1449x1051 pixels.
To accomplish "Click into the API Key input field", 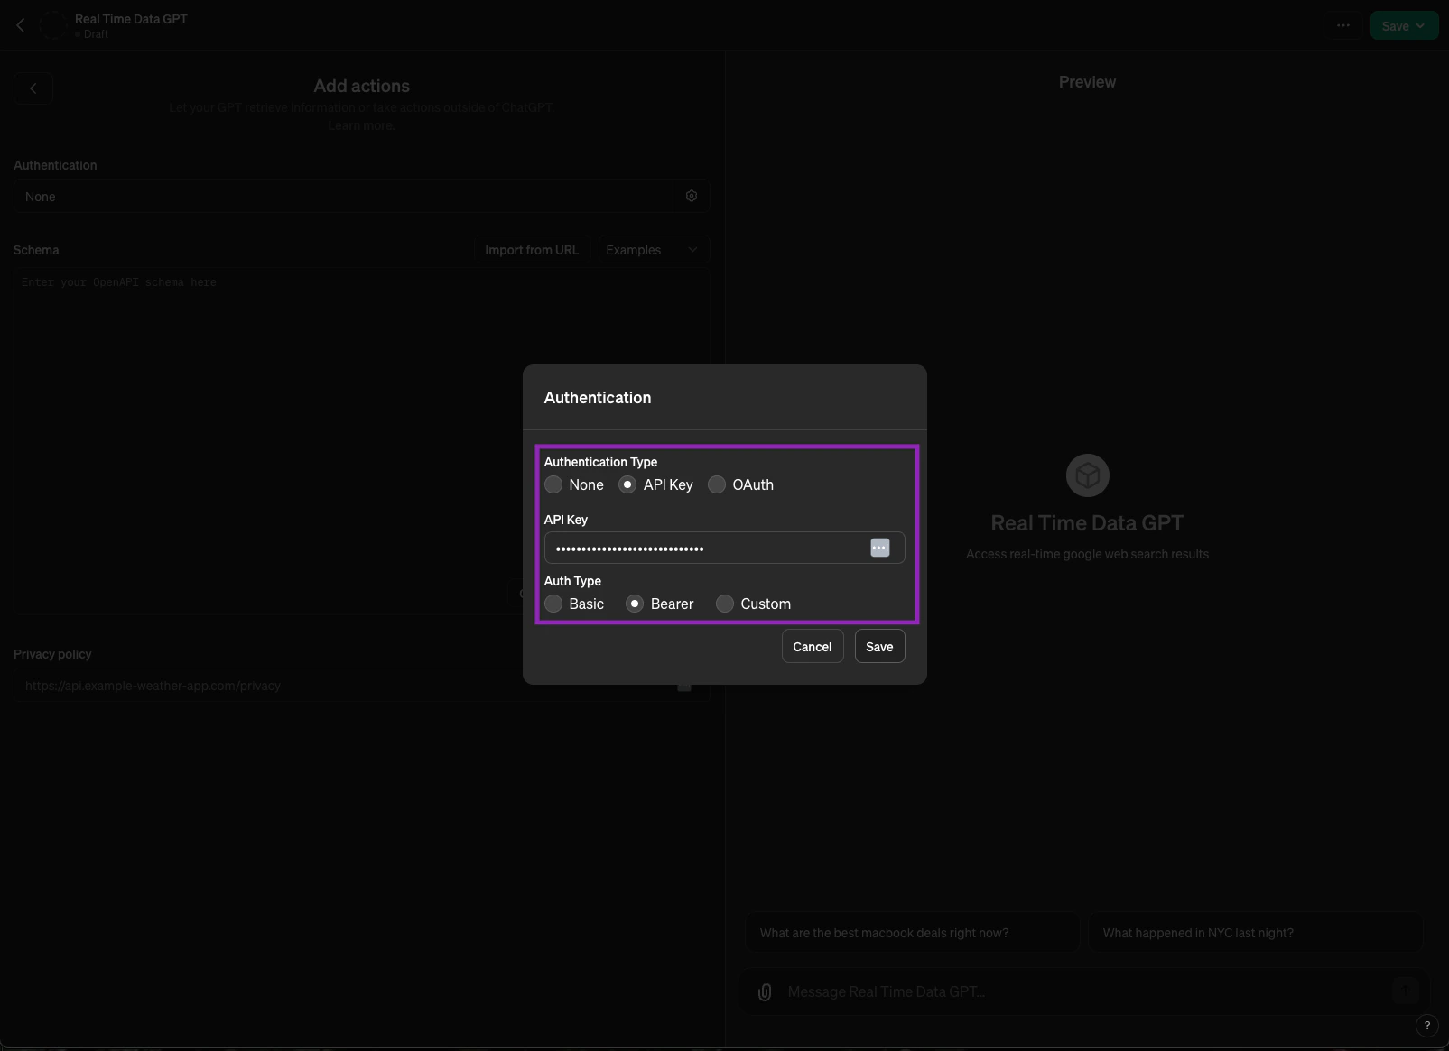I will [x=724, y=548].
